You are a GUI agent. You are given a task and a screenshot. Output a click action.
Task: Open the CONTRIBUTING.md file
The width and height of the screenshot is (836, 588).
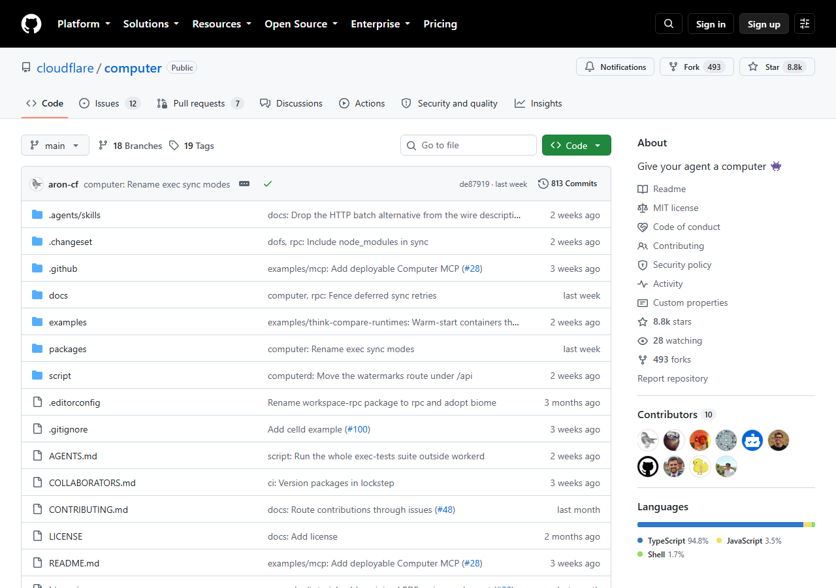coord(88,510)
